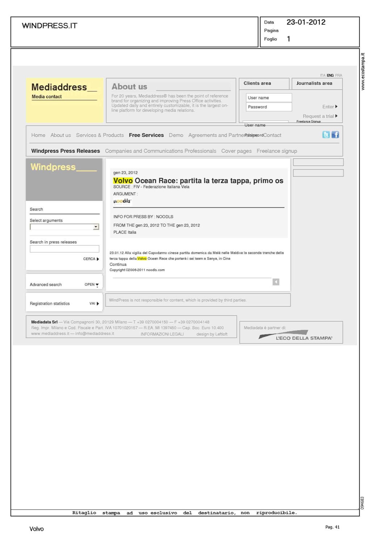The width and height of the screenshot is (387, 544).
Task: Click the L'Eco della Stampa logo
Action: [295, 335]
